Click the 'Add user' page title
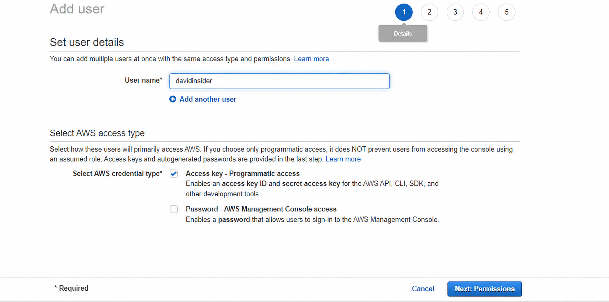Screen dimensions: 609x302 (x=77, y=9)
